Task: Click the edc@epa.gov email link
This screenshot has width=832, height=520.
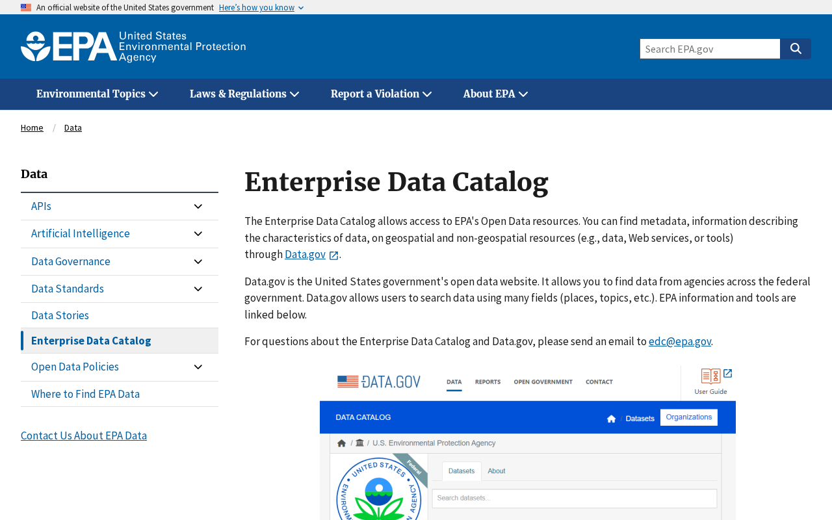Action: coord(680,341)
